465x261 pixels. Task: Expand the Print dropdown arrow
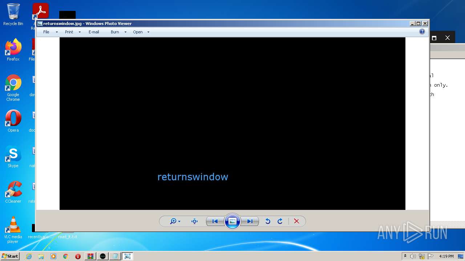(x=80, y=32)
